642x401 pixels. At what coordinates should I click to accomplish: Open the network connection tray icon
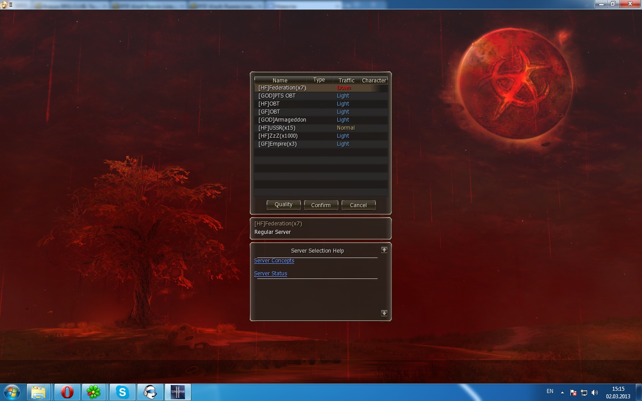pyautogui.click(x=584, y=393)
